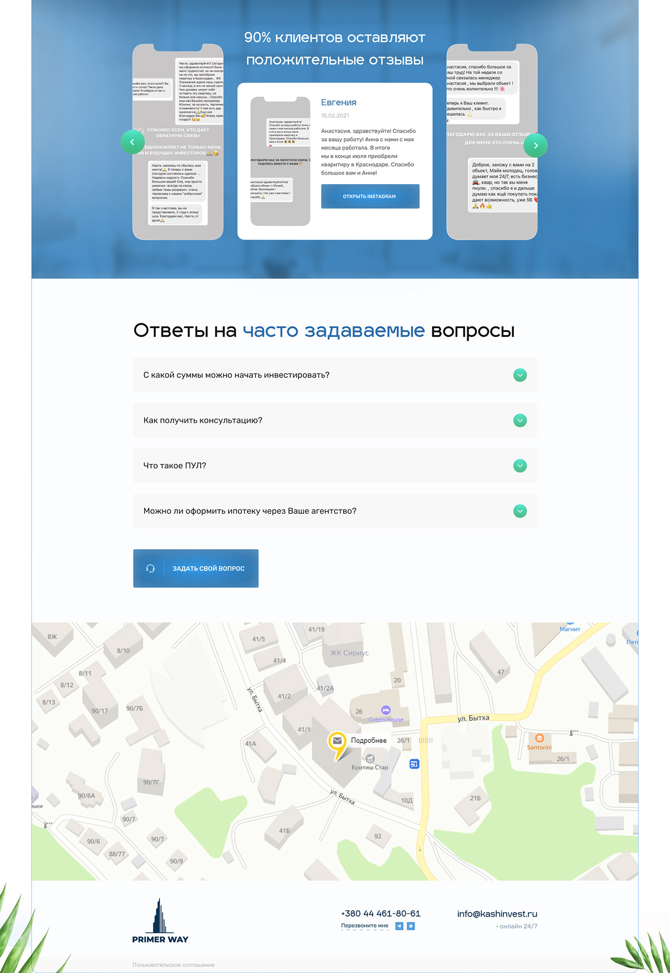
Task: Click the Primer Way footer logo
Action: point(160,921)
